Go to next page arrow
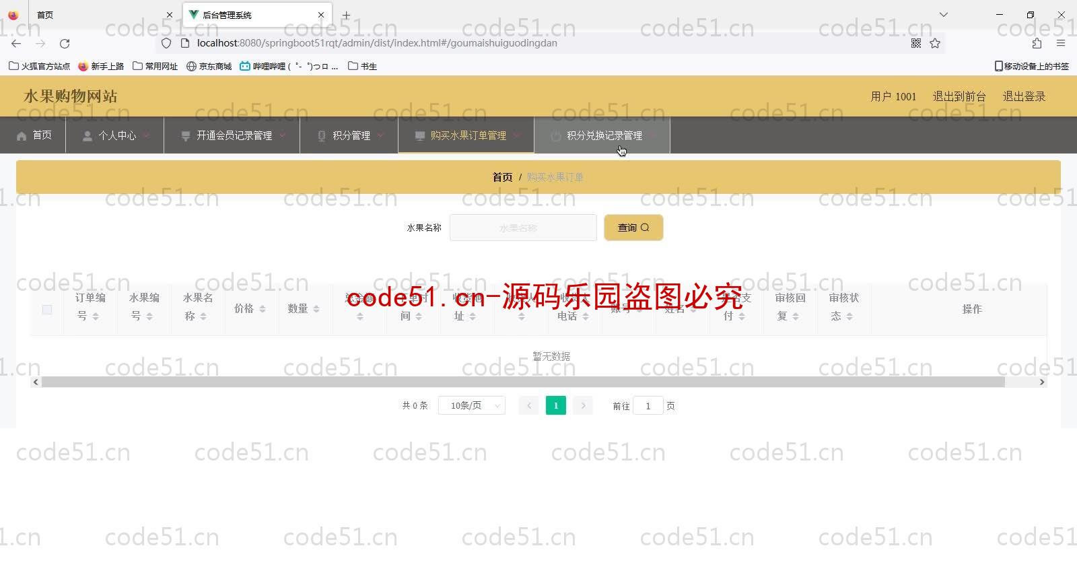Viewport: 1077px width, 579px height. pos(583,405)
